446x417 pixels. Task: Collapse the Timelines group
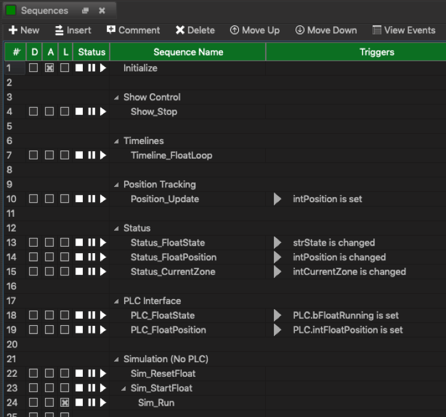(x=117, y=141)
